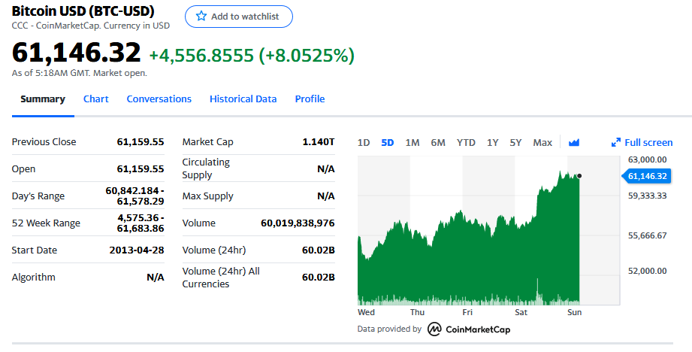Click the +4,556.8555 (+8.0525%) change text
The width and height of the screenshot is (692, 352).
point(252,56)
